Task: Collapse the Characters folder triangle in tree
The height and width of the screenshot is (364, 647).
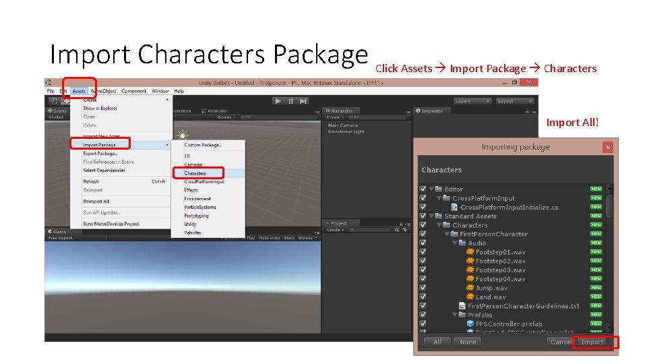Action: (x=439, y=225)
